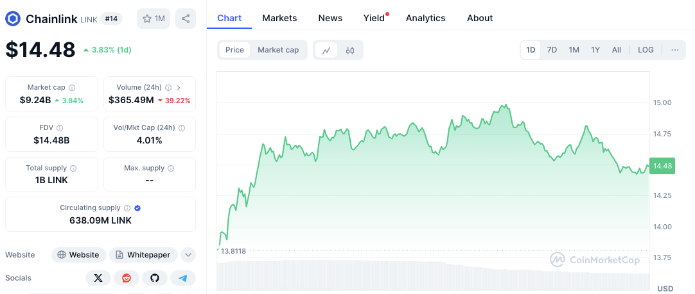This screenshot has width=695, height=294.
Task: Click the 4.01% Vol/Mkt Cap value
Action: [150, 140]
